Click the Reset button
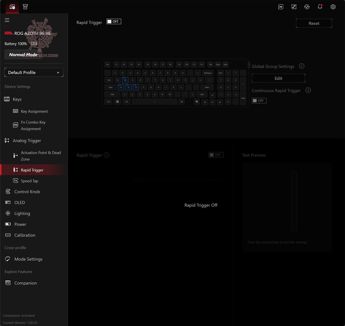 point(314,23)
